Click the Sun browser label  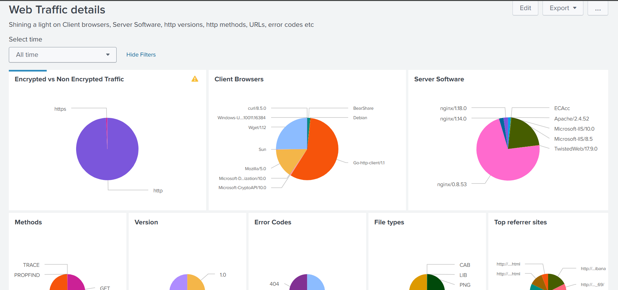262,150
